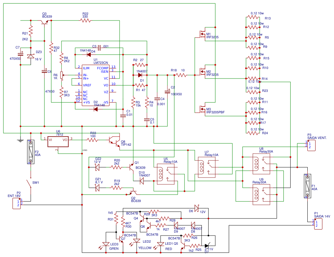Select the R6 1K potentiometer

click(62, 75)
